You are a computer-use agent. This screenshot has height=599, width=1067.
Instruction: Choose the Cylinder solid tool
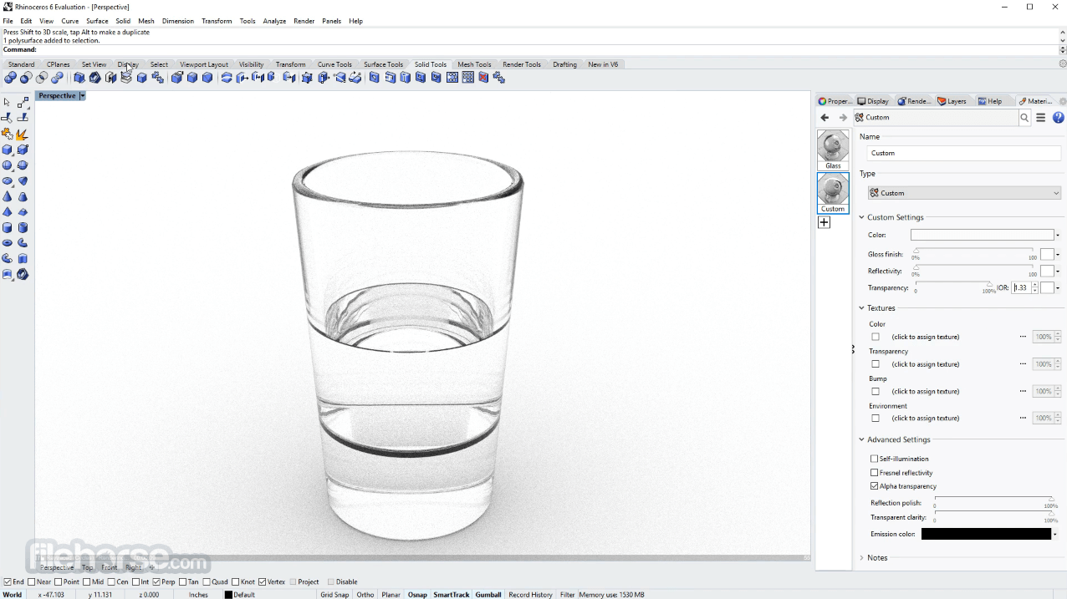tap(8, 227)
